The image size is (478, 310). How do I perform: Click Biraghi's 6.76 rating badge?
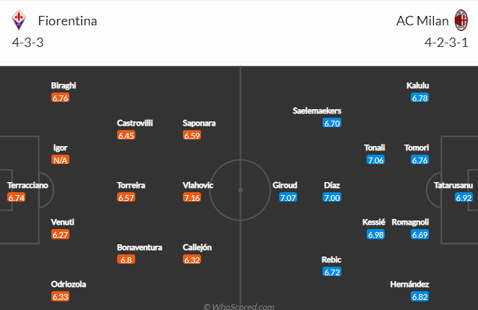(x=60, y=98)
